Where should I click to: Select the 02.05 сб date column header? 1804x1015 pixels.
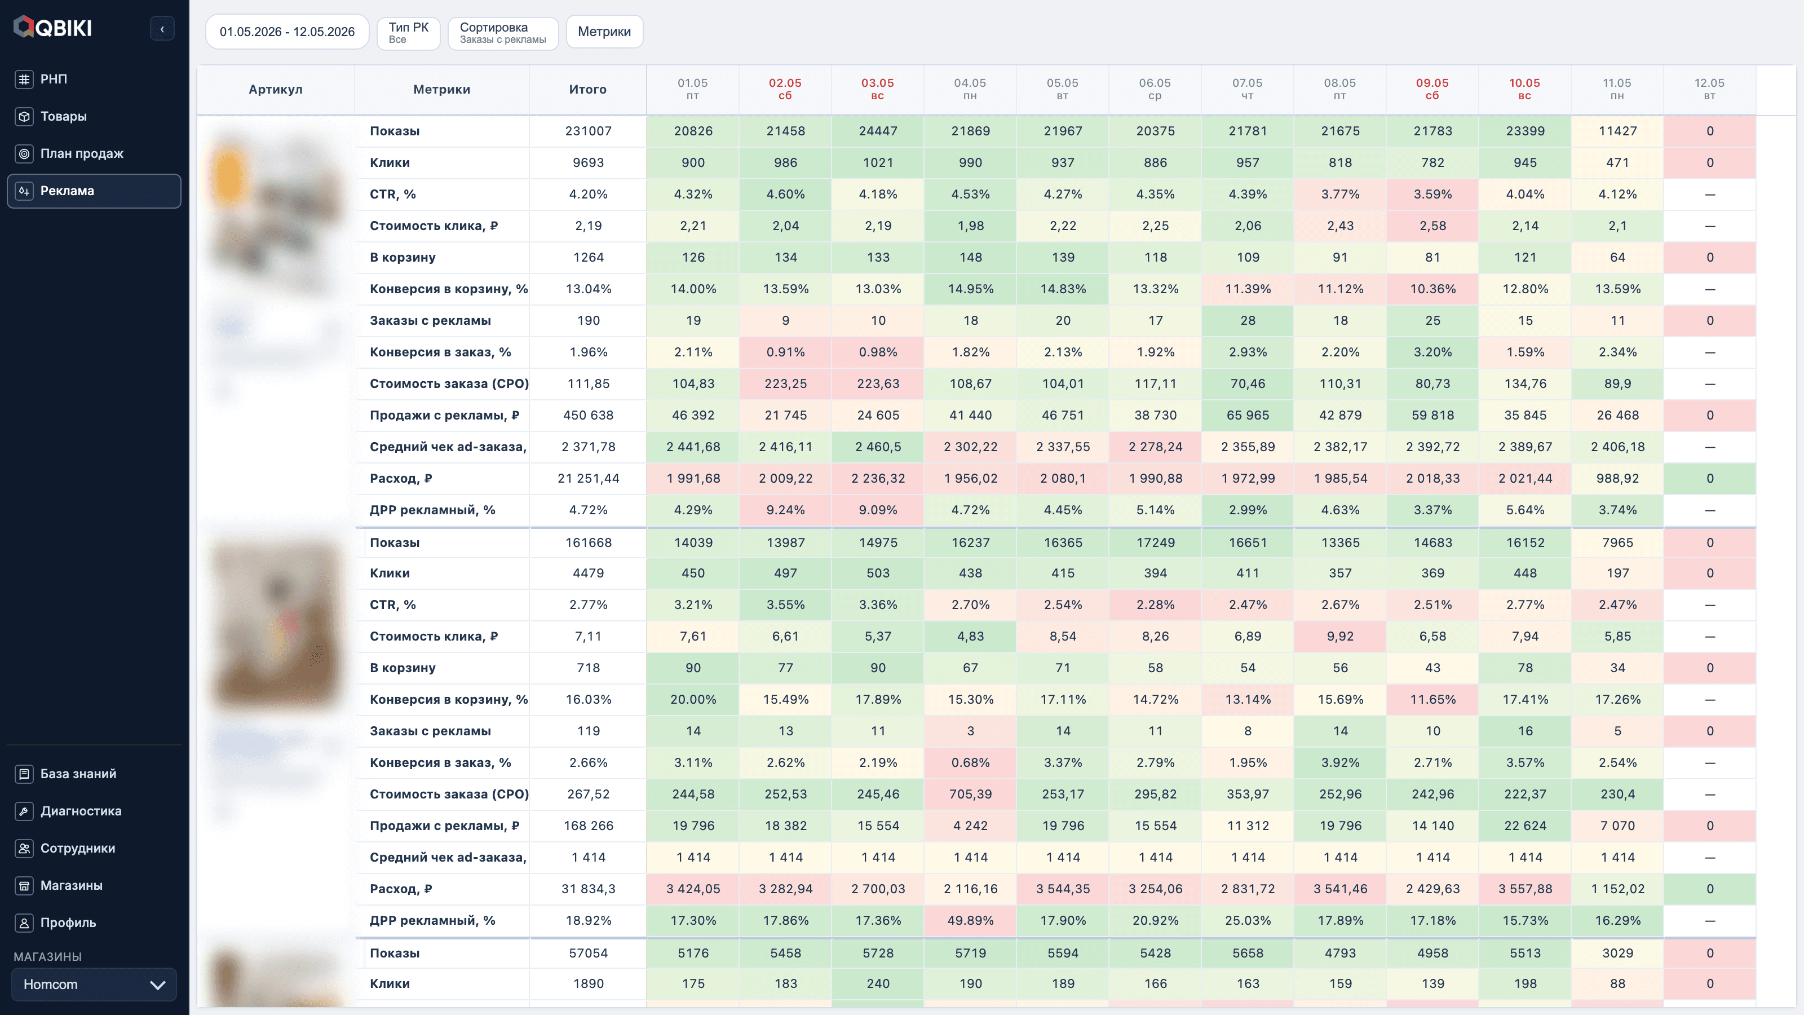(x=785, y=89)
